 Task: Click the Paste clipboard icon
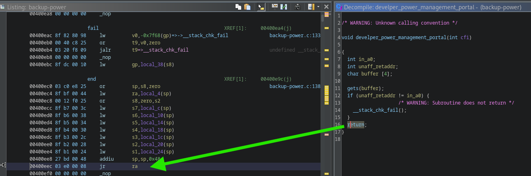click(x=246, y=7)
